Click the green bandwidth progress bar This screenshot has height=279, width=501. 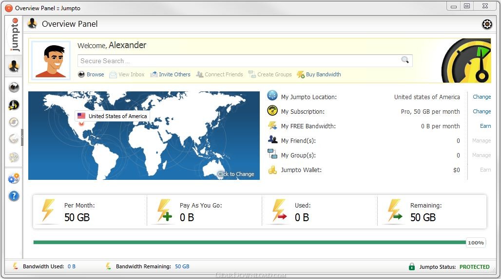point(250,243)
